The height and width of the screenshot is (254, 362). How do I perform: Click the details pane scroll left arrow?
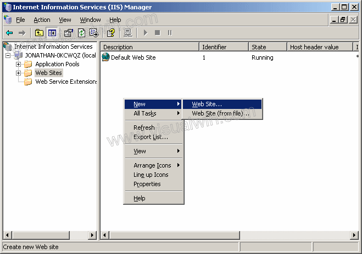pyautogui.click(x=105, y=235)
